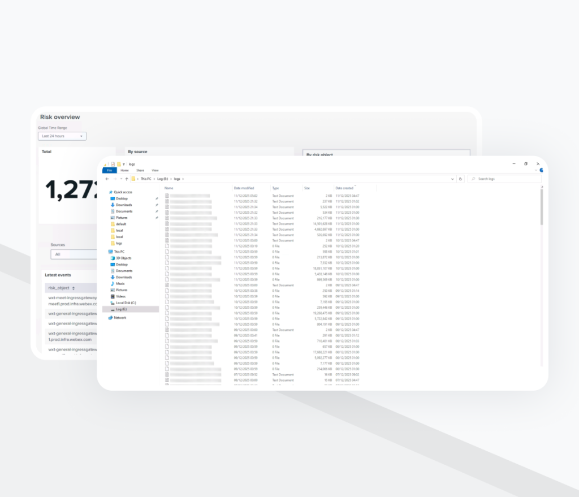Viewport: 579px width, 497px height.
Task: Open the Global Time Range dropdown in Risk overview
Action: coord(62,136)
